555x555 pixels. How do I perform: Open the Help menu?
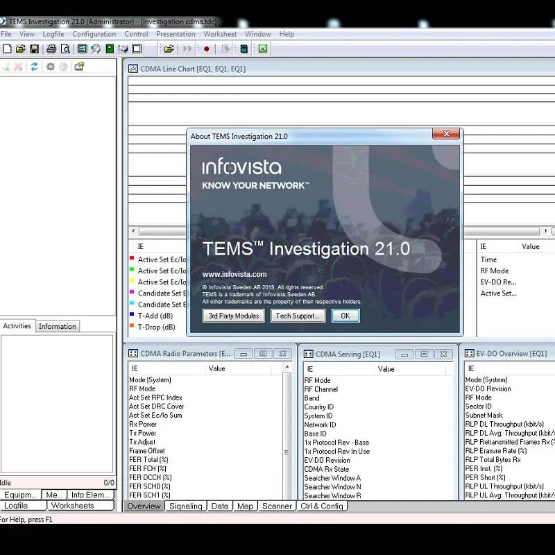[x=287, y=34]
